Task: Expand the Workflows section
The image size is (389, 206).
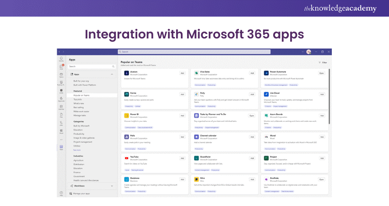Action: [x=112, y=186]
